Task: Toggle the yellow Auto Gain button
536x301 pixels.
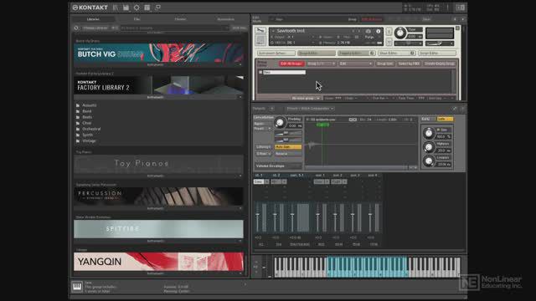Action: pos(288,147)
